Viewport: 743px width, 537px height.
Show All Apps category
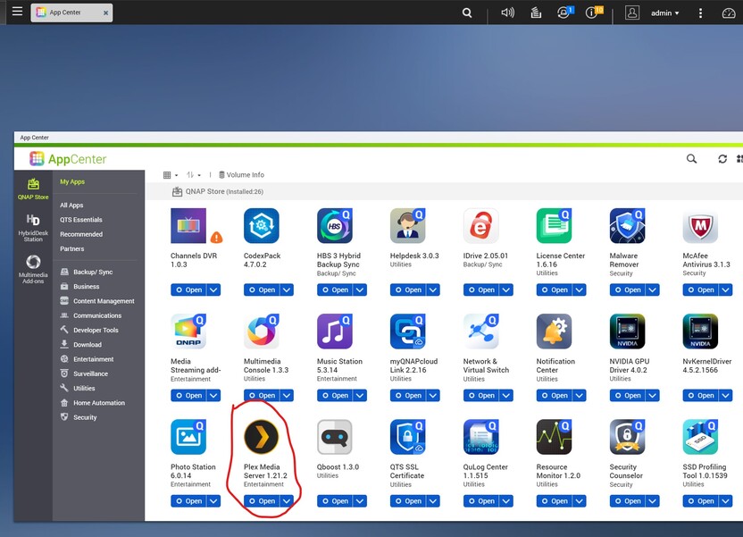71,206
